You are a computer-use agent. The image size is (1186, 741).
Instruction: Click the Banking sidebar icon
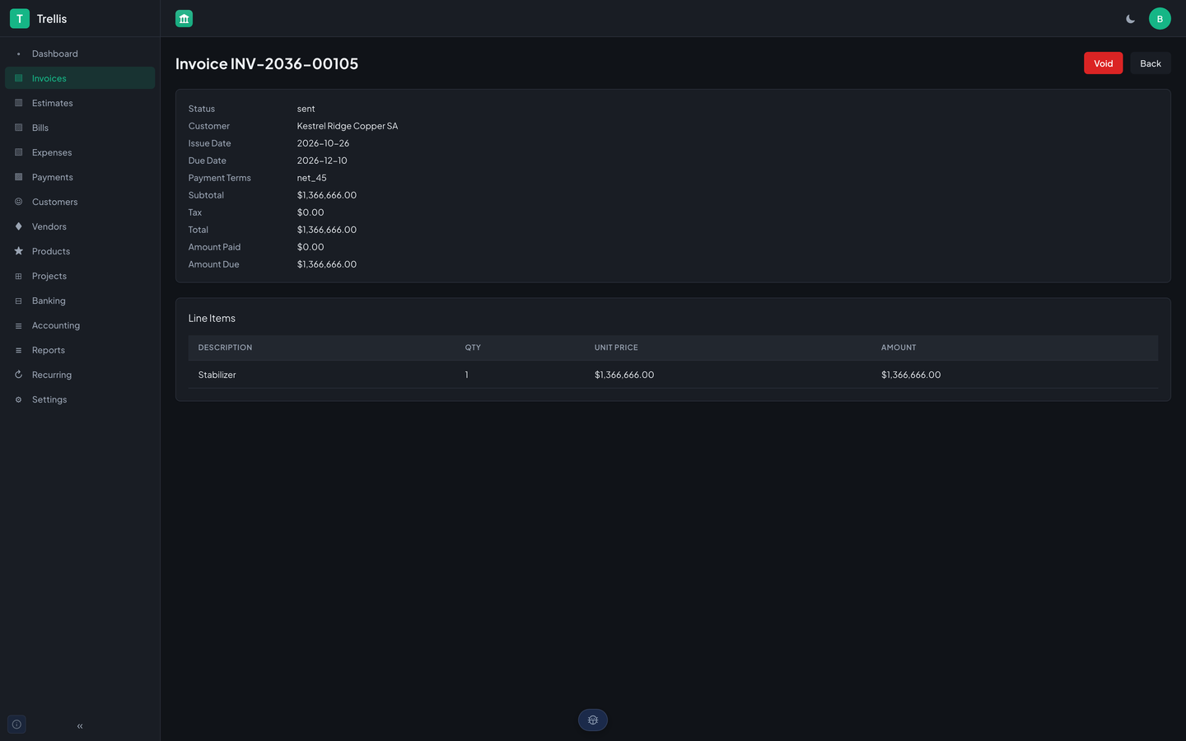coord(18,301)
